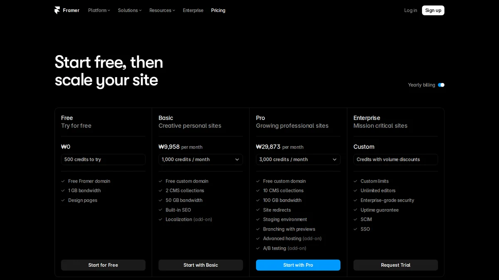Click the checkmark beside Branching with previews

(258, 229)
